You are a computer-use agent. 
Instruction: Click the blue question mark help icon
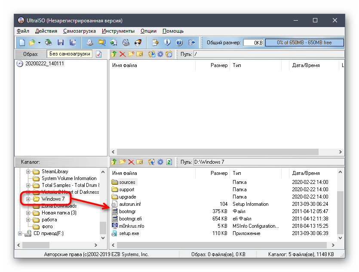(x=180, y=43)
